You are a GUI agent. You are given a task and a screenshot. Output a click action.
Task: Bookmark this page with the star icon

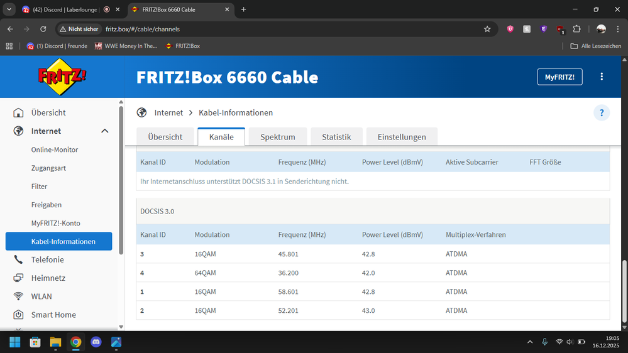pyautogui.click(x=487, y=29)
